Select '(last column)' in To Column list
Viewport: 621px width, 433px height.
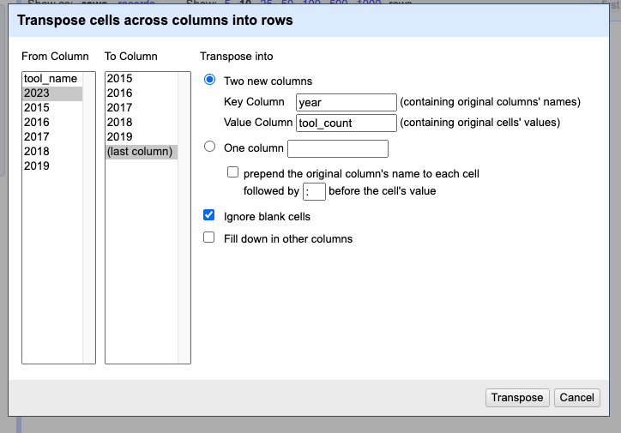tap(140, 152)
